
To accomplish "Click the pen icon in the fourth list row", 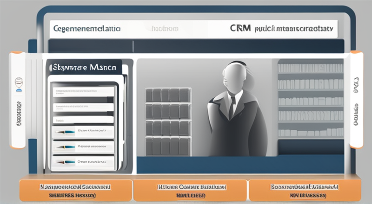I will point(65,131).
